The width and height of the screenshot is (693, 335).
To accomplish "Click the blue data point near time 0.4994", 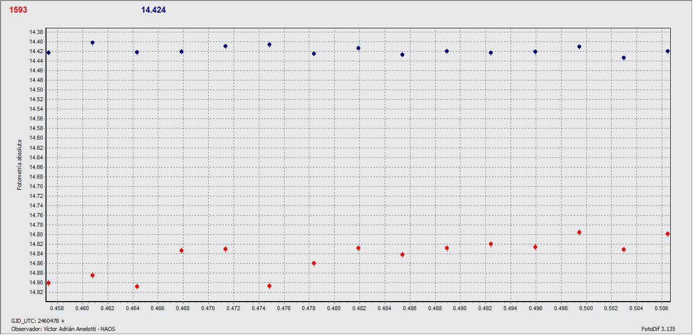I will (x=579, y=47).
